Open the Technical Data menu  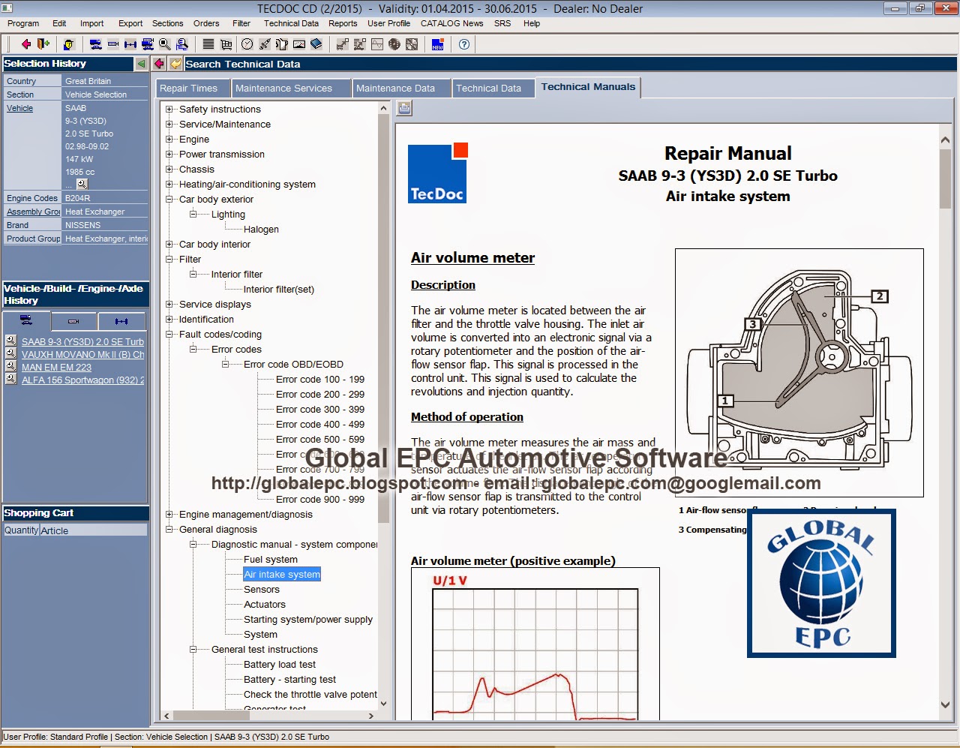[291, 23]
